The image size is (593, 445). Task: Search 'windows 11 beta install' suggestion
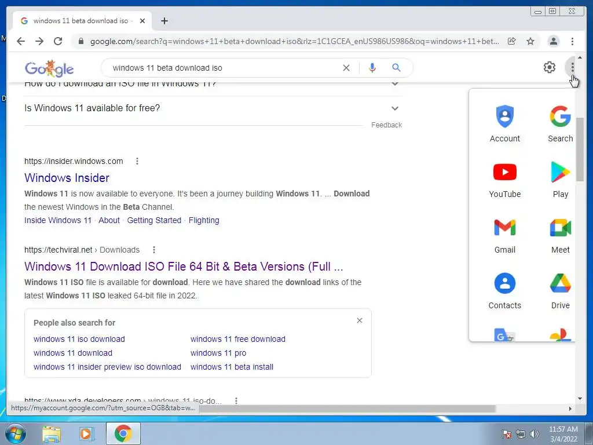pos(232,367)
